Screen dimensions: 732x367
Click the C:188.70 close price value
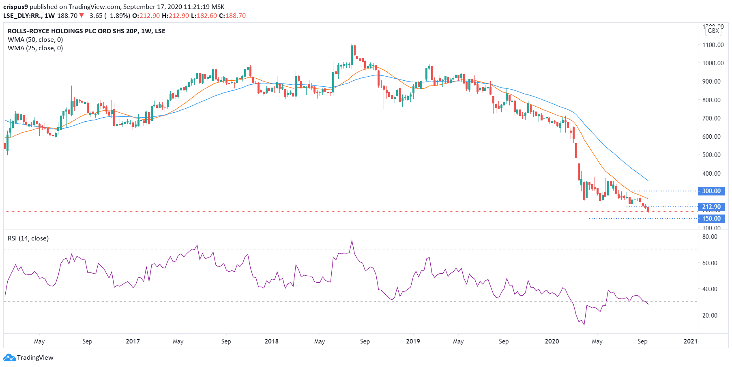point(232,16)
